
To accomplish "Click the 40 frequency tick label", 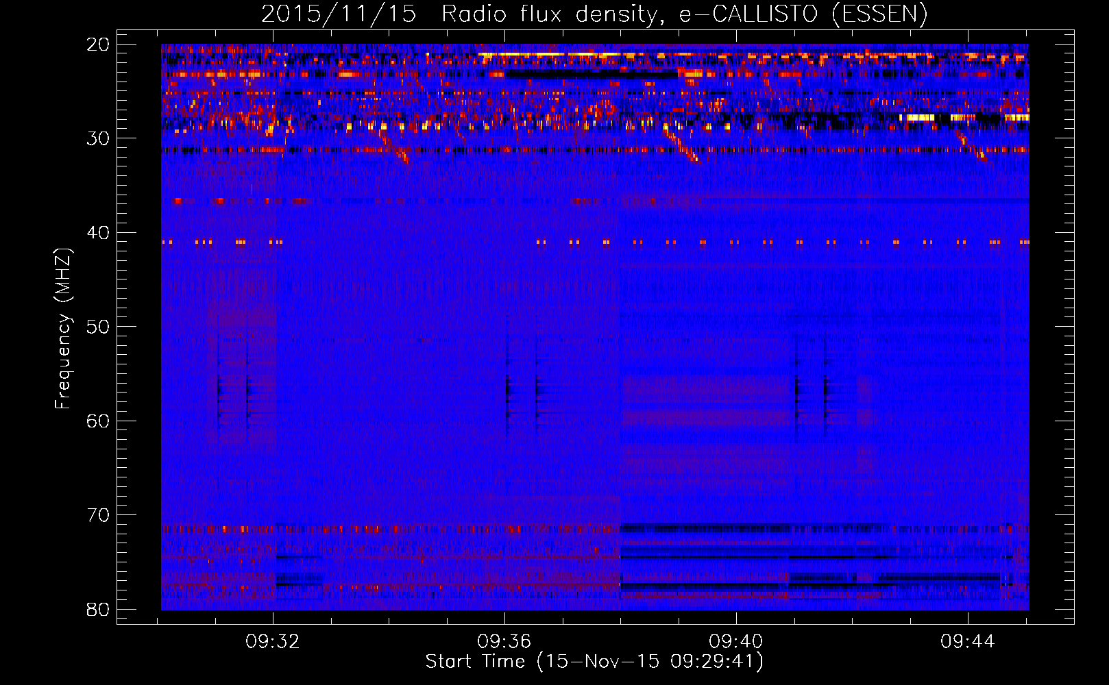I will click(x=99, y=233).
